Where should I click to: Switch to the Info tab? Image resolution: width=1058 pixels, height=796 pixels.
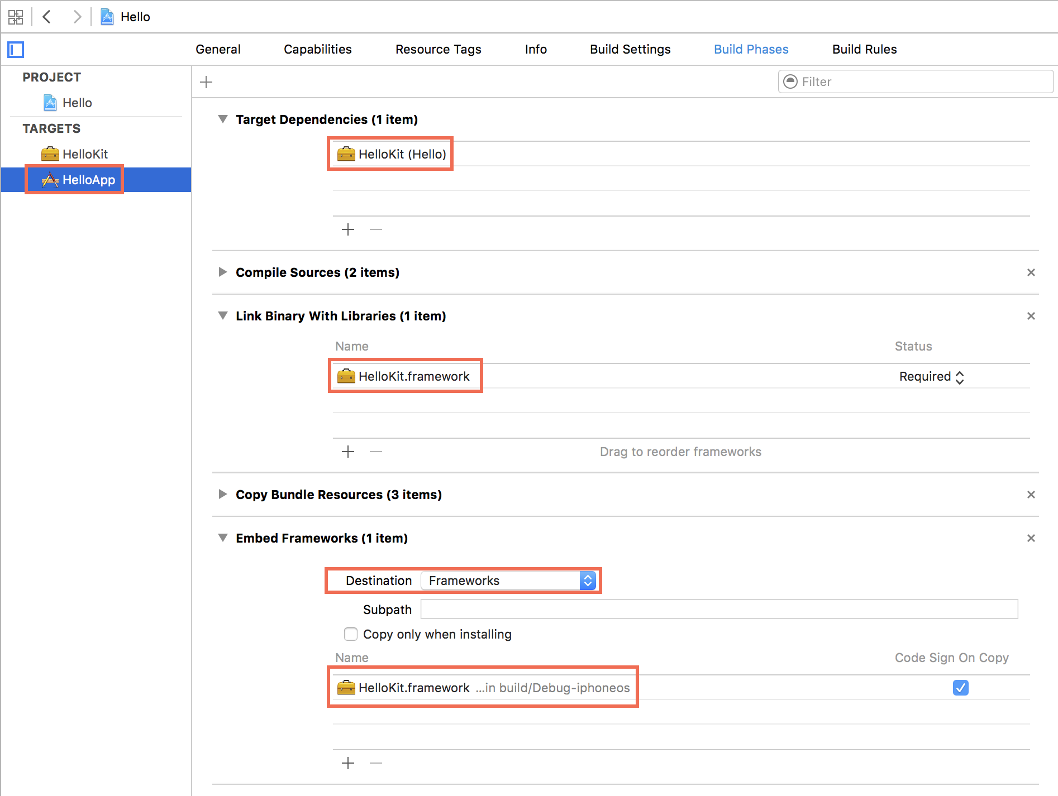pos(536,49)
